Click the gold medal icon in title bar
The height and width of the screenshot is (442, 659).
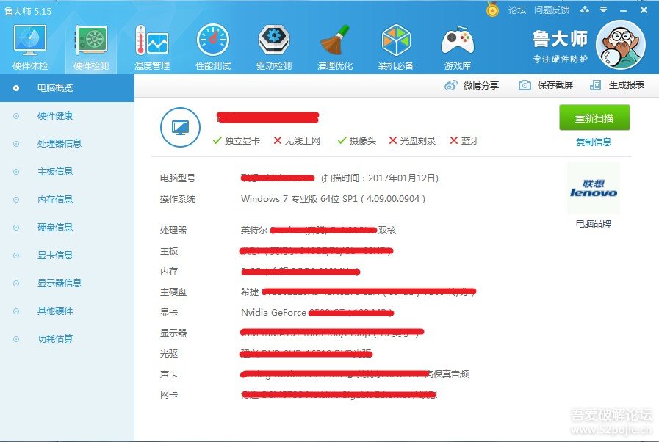click(492, 10)
